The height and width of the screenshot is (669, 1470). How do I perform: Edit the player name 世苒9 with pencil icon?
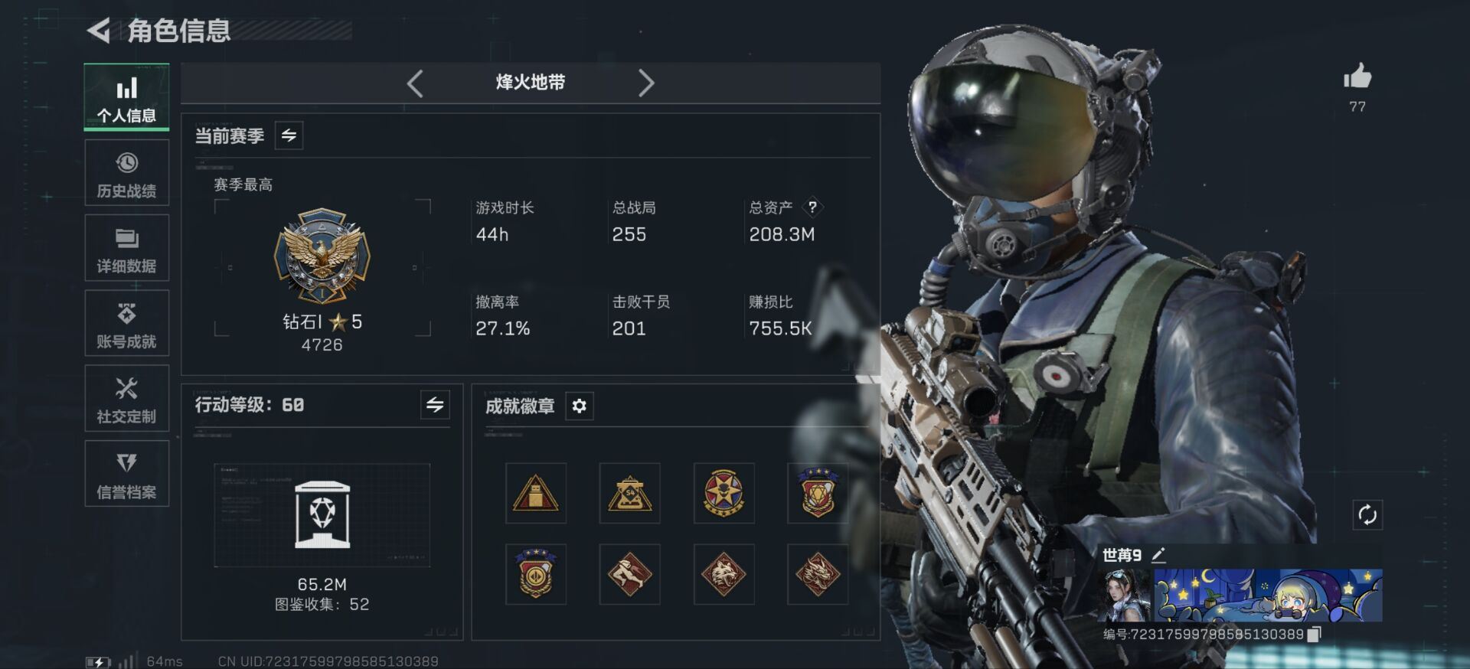pos(1158,554)
